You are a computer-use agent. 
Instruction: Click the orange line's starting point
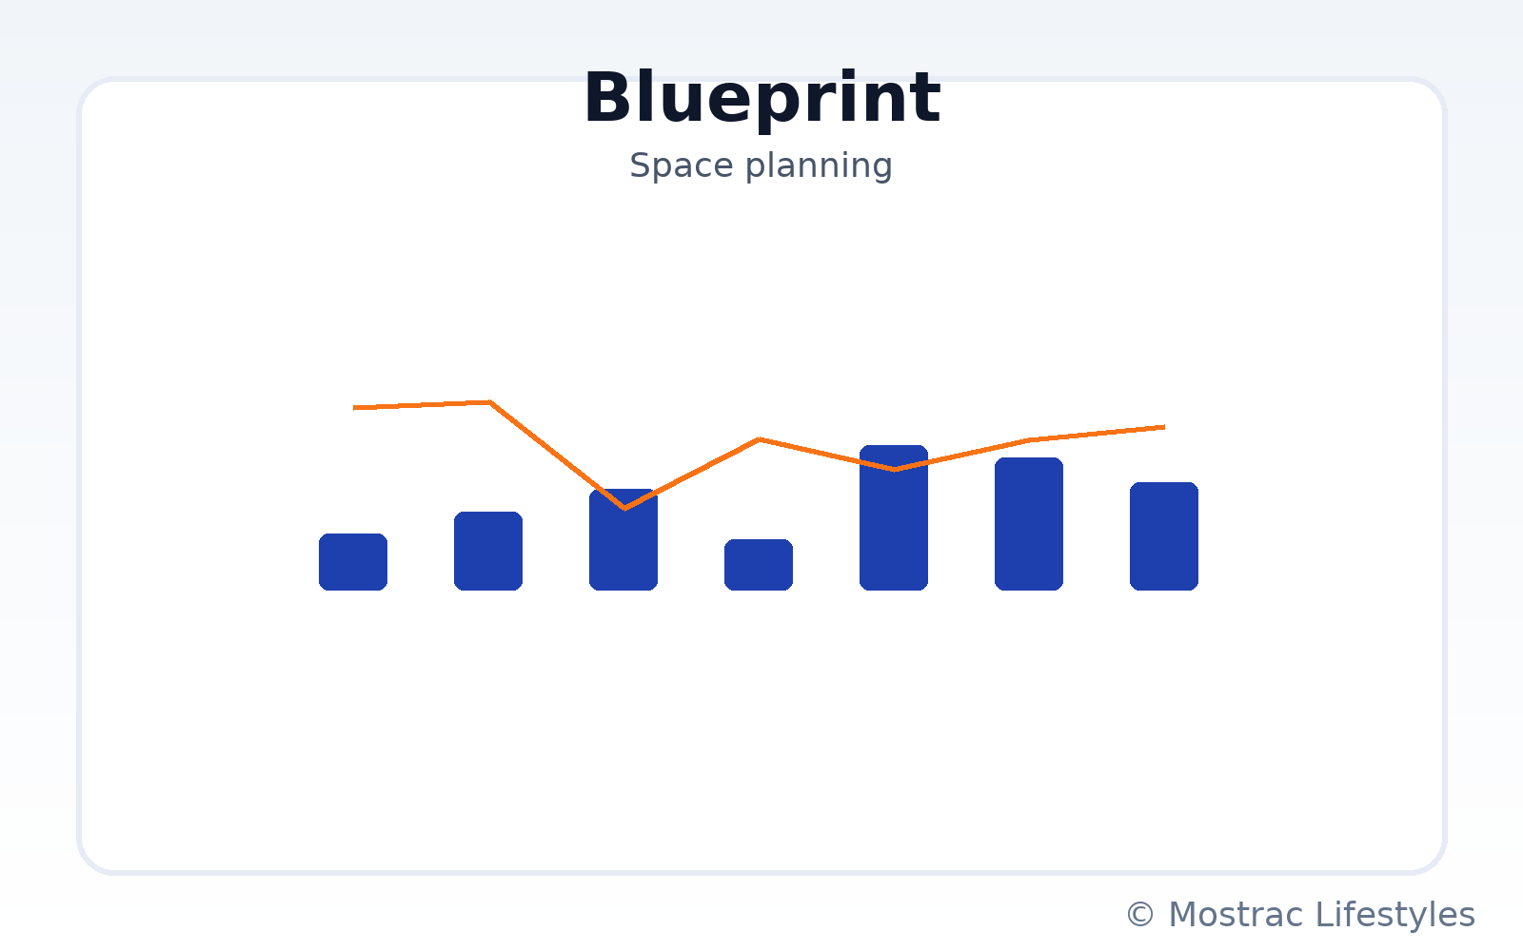355,408
